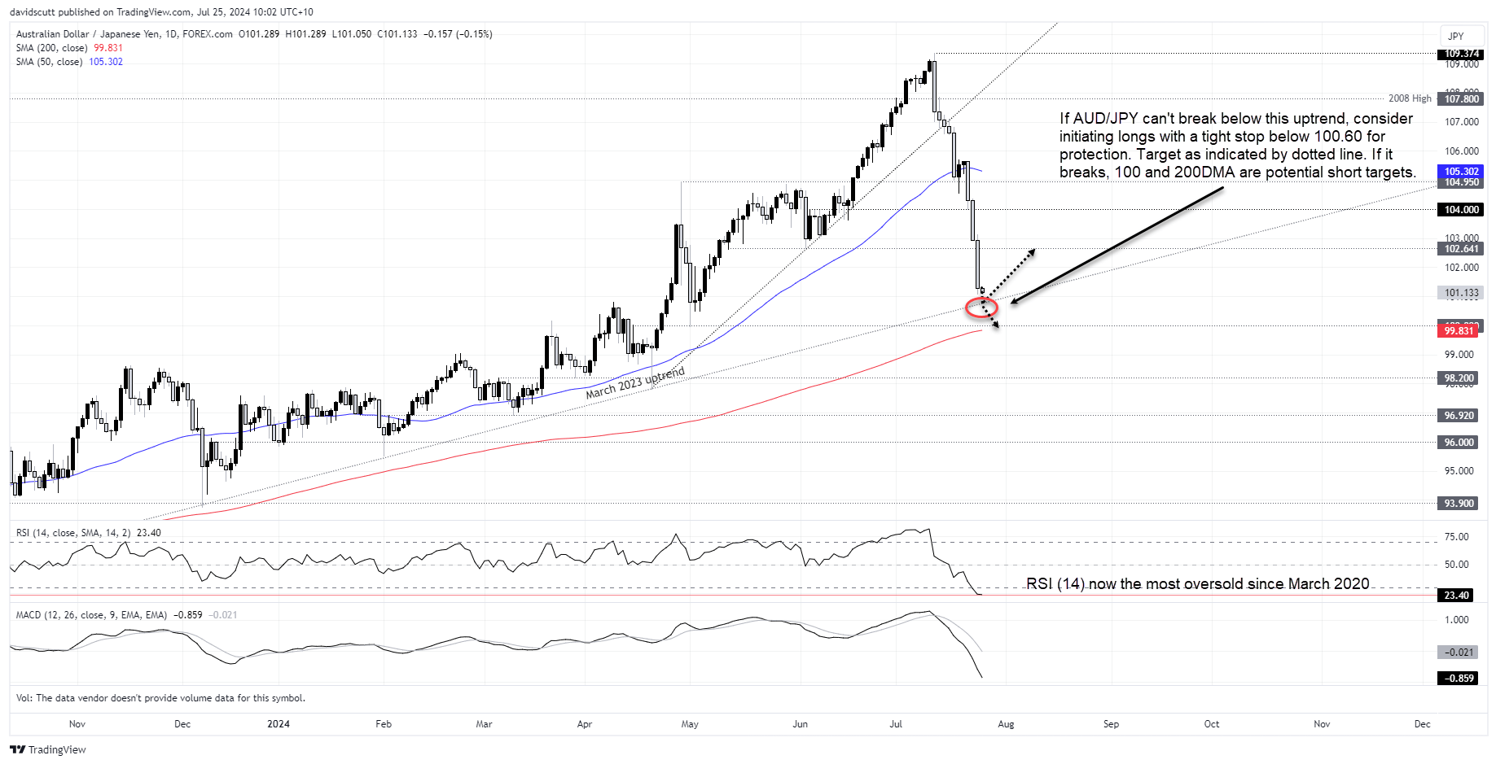The image size is (1496, 764).
Task: Click the 75.00 RSI axis level
Action: click(x=1456, y=537)
